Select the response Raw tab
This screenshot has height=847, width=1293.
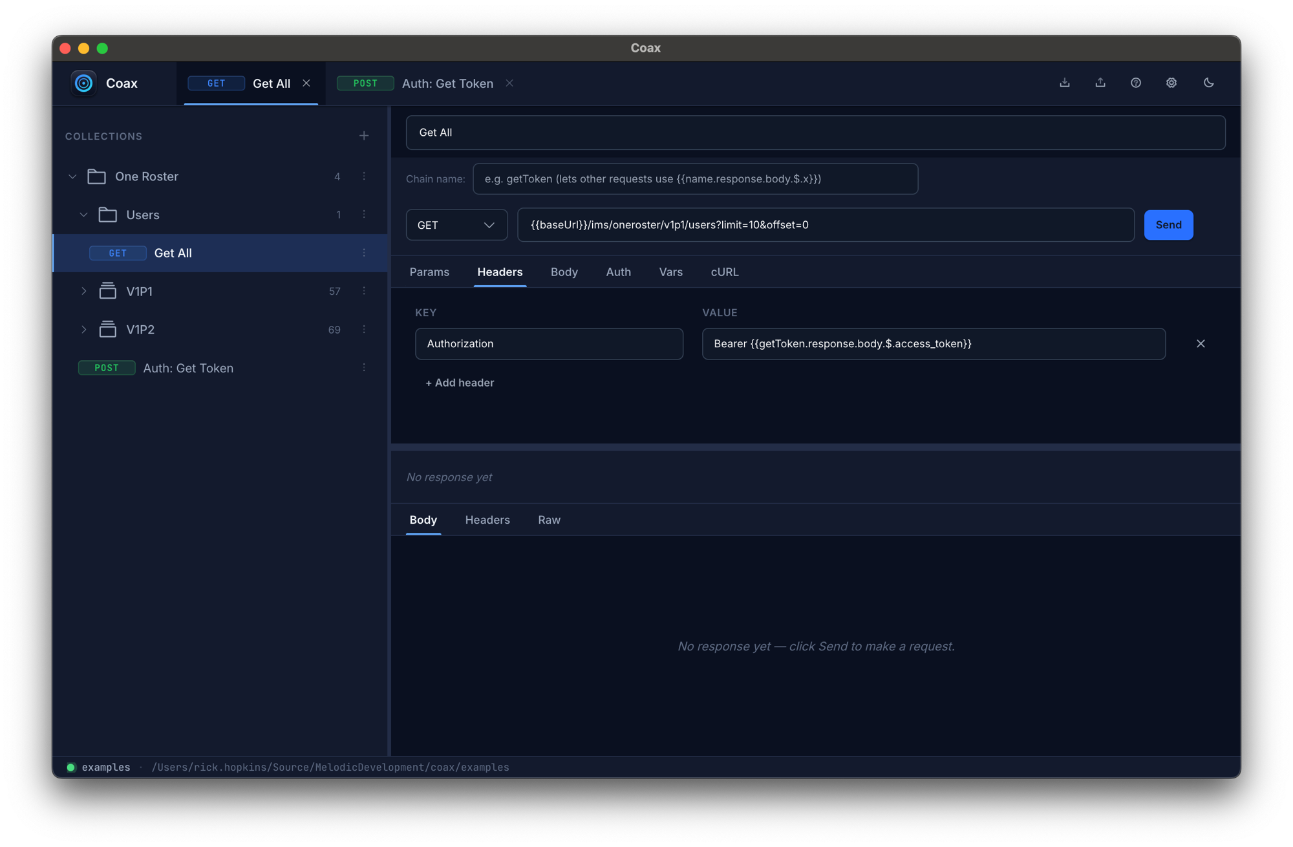[x=550, y=520]
